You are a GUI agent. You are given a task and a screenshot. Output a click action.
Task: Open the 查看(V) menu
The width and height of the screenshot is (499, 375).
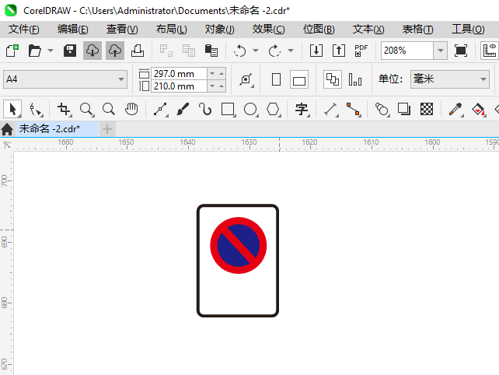coord(122,30)
